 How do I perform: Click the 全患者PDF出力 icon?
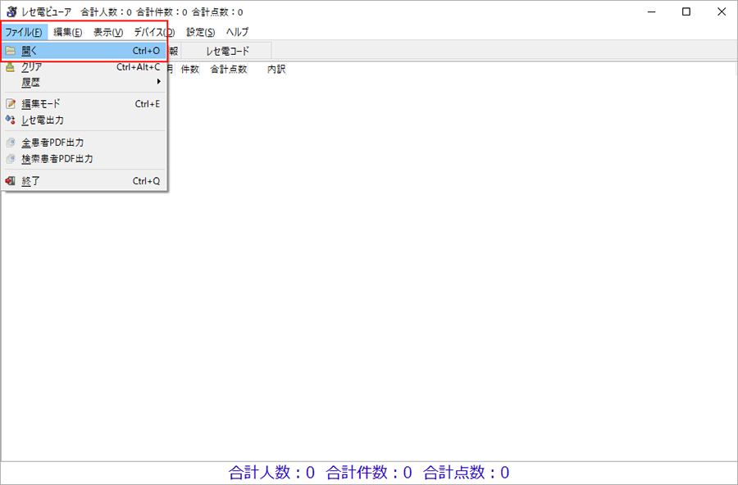tap(11, 143)
